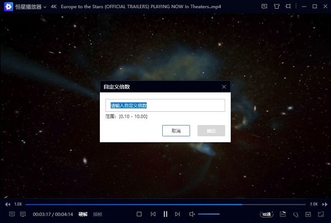Click the custom speed input field
Screen dimensions: 331x223
(x=165, y=105)
